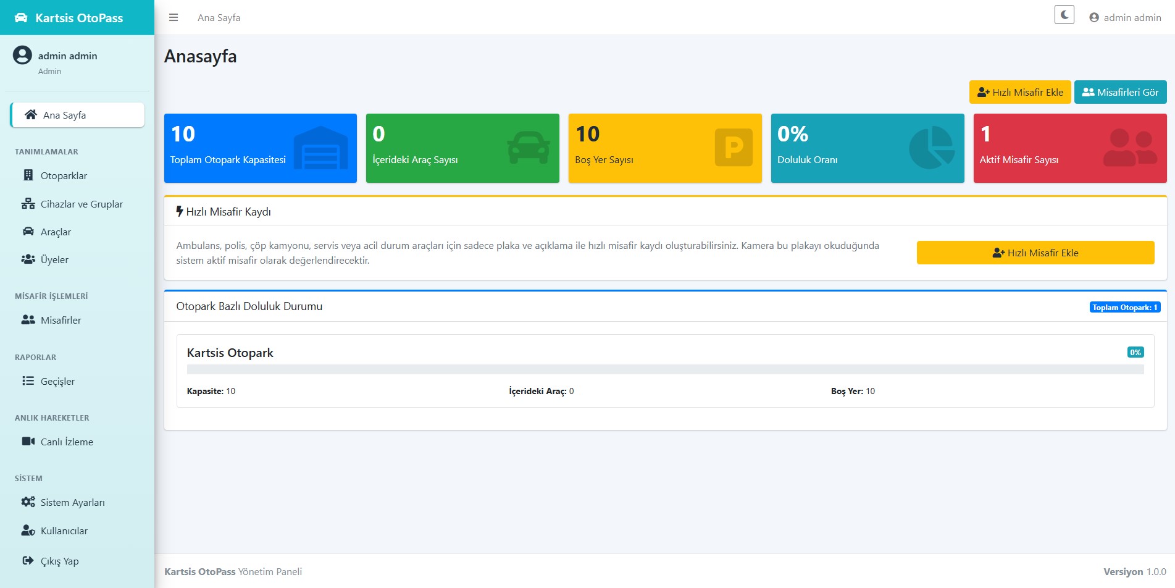Open Misafirler under Misafir İşlemleri
The height and width of the screenshot is (588, 1175).
pyautogui.click(x=78, y=320)
